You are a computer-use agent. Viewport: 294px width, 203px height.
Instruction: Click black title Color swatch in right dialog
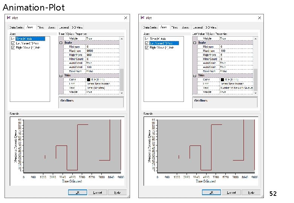click(222, 80)
